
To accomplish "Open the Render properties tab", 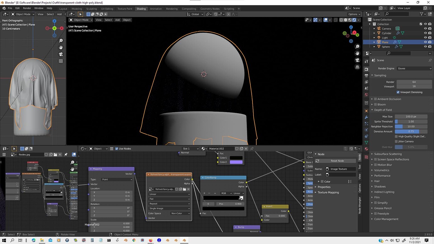I will point(366,69).
